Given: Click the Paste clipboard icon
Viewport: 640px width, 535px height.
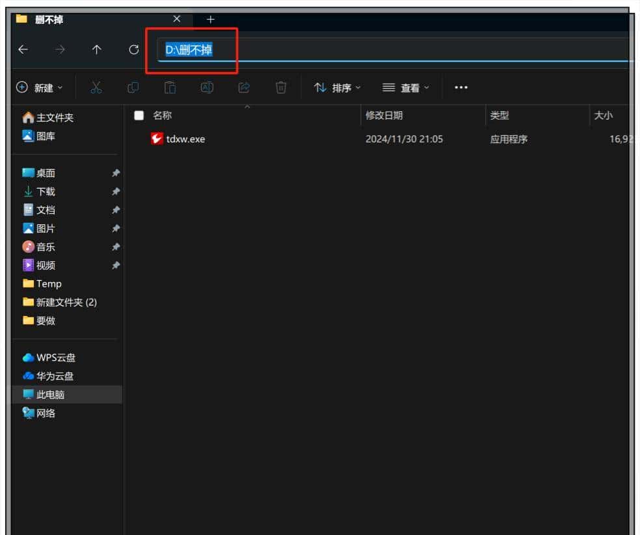Looking at the screenshot, I should click(170, 88).
